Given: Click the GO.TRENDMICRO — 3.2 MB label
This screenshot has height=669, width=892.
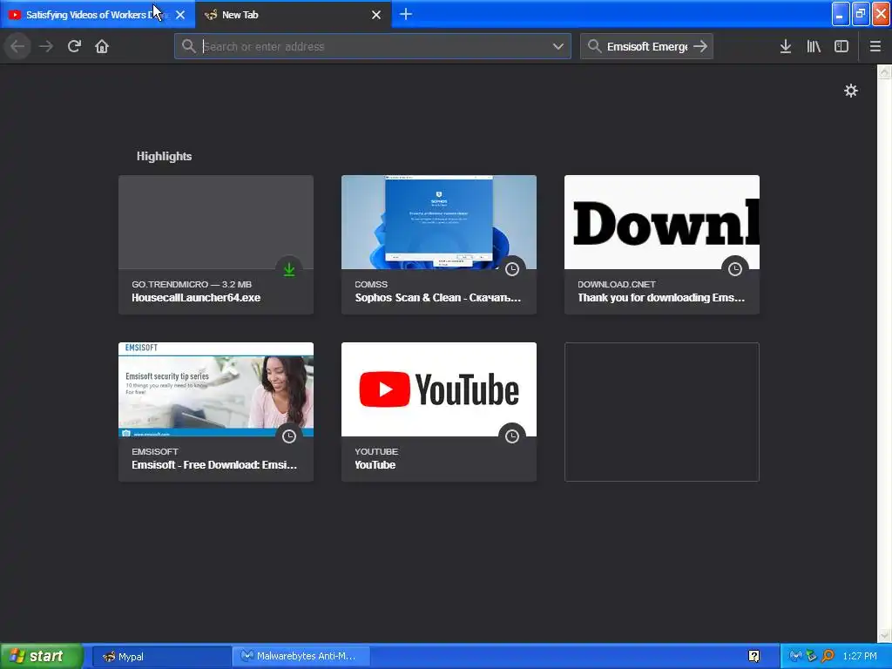Looking at the screenshot, I should (191, 285).
